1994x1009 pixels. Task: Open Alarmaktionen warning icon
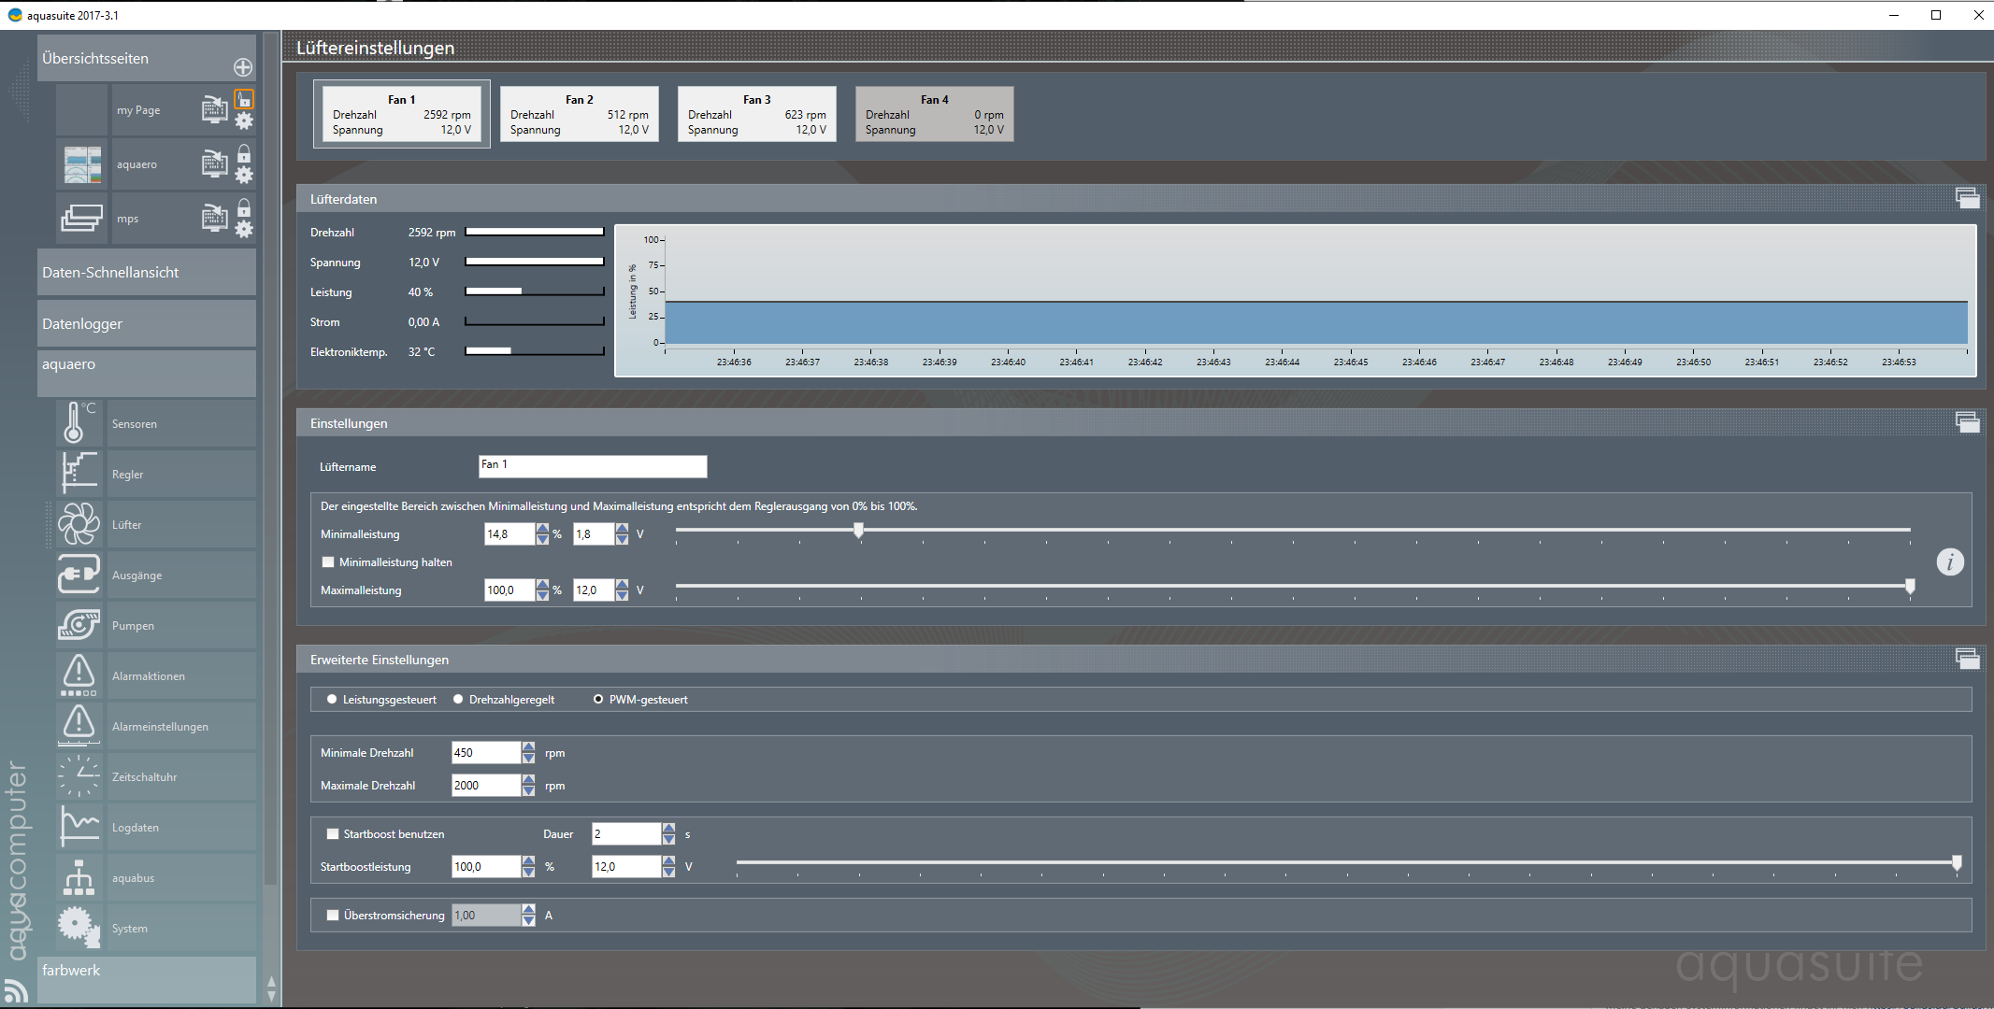pyautogui.click(x=79, y=675)
